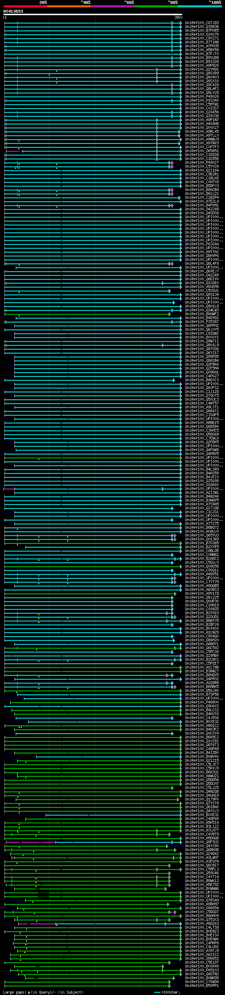Open hit UniRef100_Q7RS49
Image resolution: width=225 pixels, height=995 pixels.
tap(202, 900)
